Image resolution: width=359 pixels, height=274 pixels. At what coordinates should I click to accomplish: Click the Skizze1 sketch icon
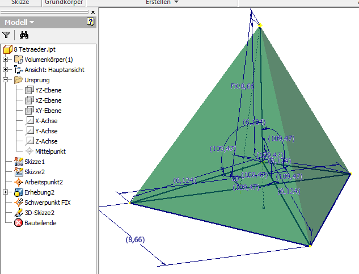pos(19,162)
